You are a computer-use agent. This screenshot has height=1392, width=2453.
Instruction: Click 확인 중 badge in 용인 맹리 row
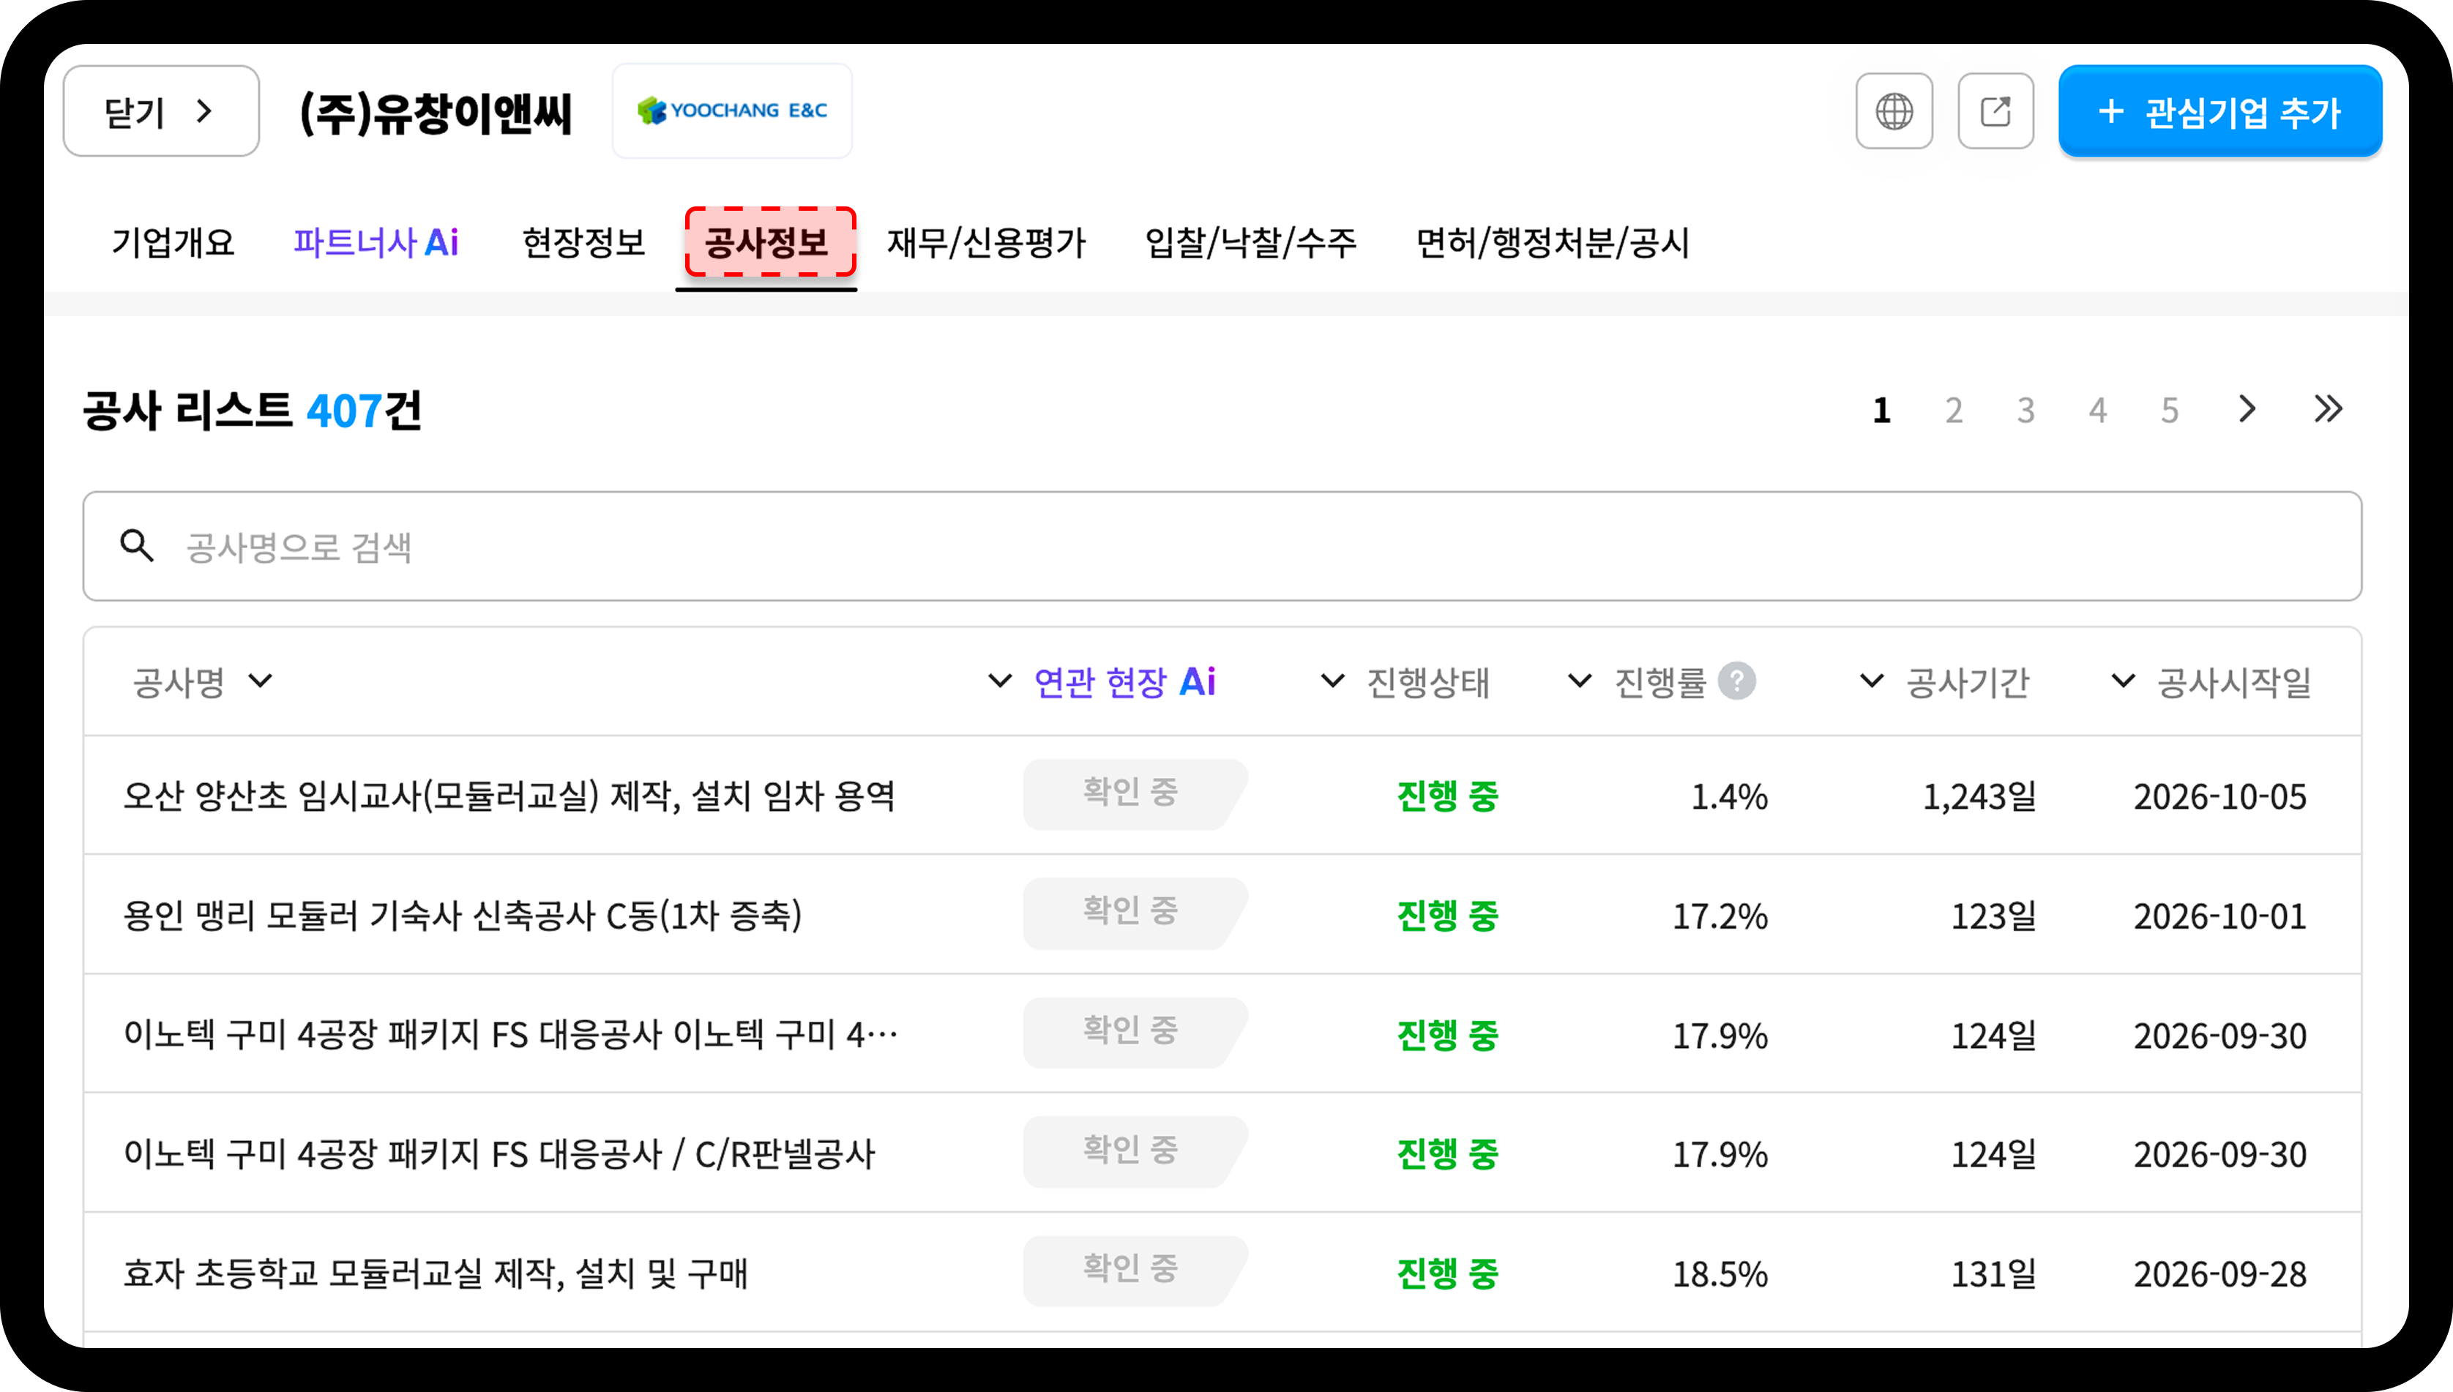[1135, 913]
